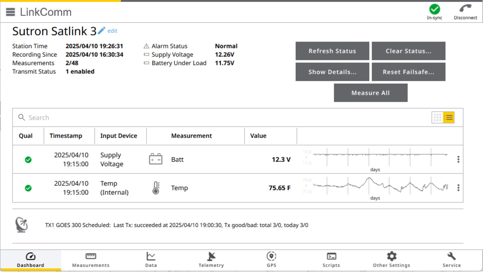Viewport: 483px width, 272px height.
Task: Click the Value column header
Action: point(258,136)
